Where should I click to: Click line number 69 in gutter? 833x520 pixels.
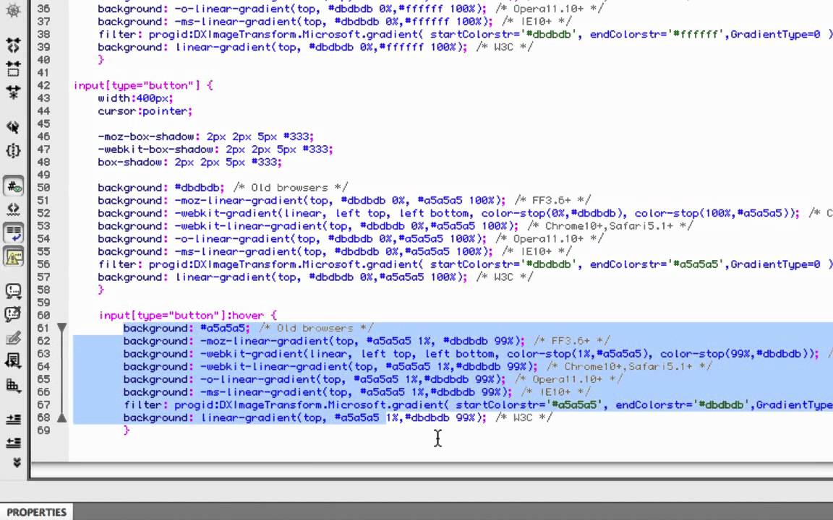(x=43, y=430)
